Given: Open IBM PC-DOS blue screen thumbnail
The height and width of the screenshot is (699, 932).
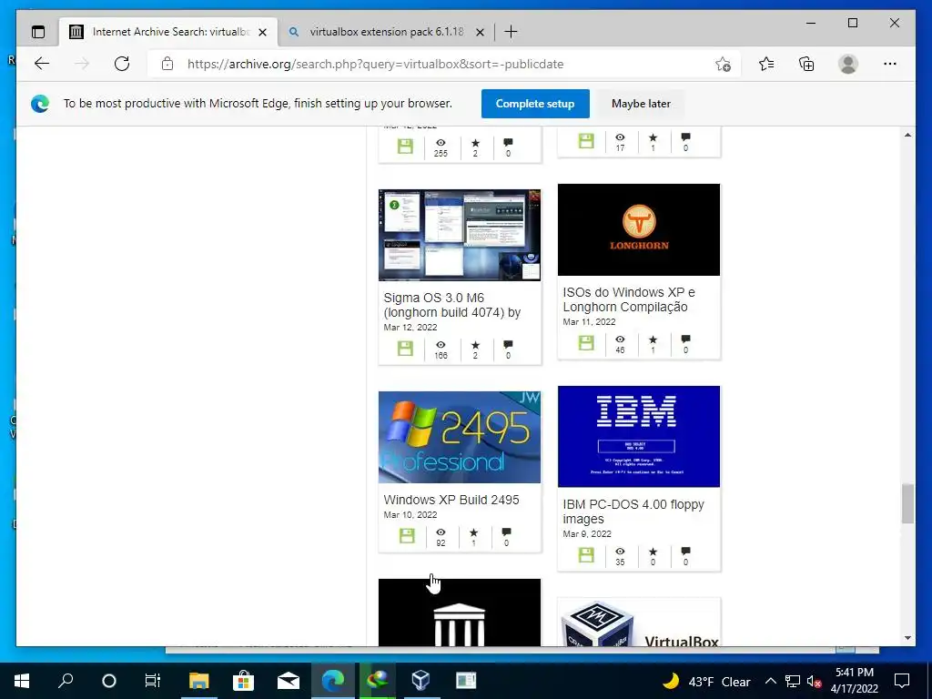Looking at the screenshot, I should coord(638,436).
